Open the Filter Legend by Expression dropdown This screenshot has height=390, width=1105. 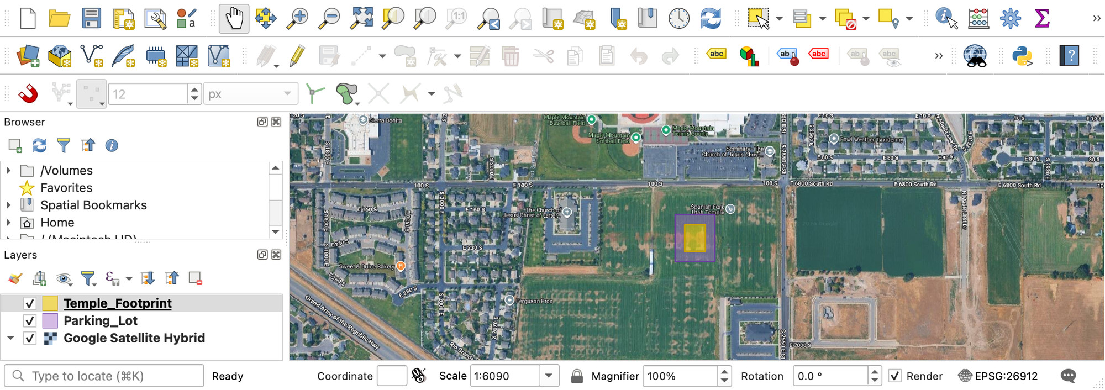pos(129,278)
